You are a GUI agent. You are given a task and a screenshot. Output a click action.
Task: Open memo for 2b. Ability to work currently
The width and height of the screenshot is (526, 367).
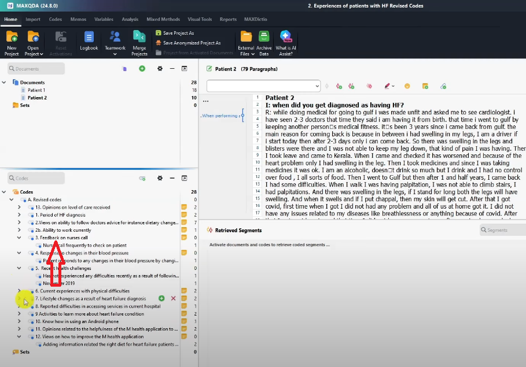coord(184,230)
